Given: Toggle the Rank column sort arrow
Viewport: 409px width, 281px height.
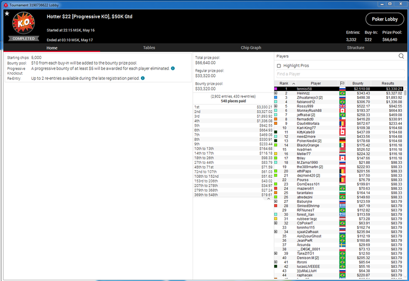Looking at the screenshot, I should (294, 83).
